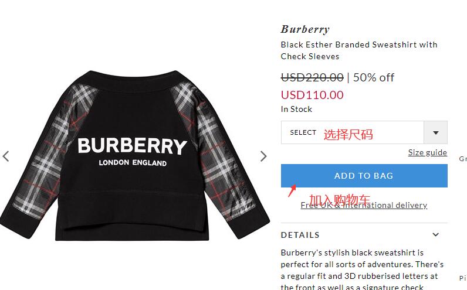Click the black Burberry sweatshirt image
467x290 pixels.
point(134,155)
